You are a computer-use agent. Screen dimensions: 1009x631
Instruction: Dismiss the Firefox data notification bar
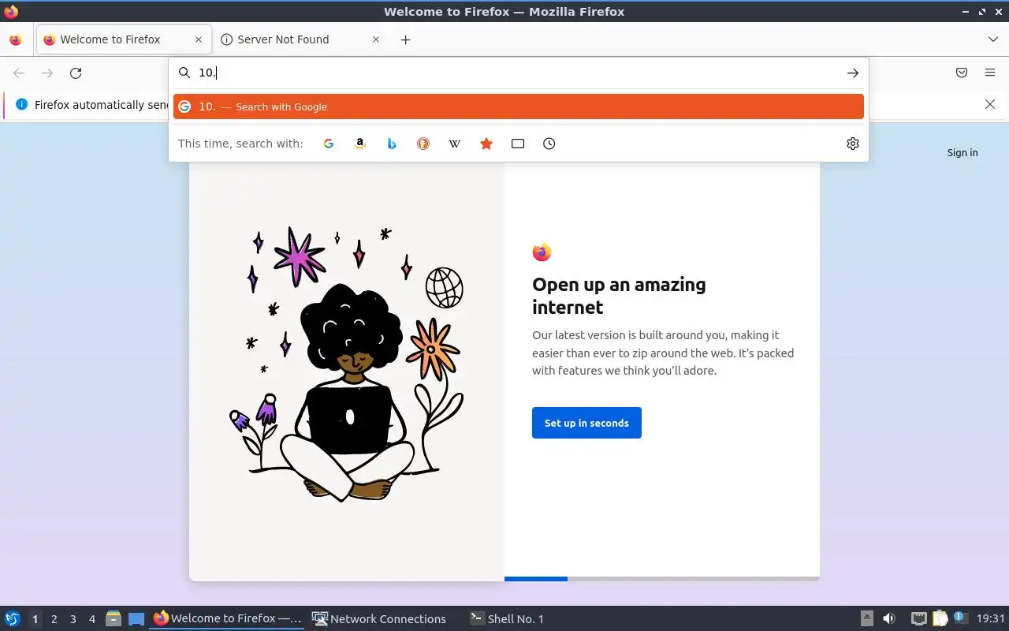[x=990, y=104]
